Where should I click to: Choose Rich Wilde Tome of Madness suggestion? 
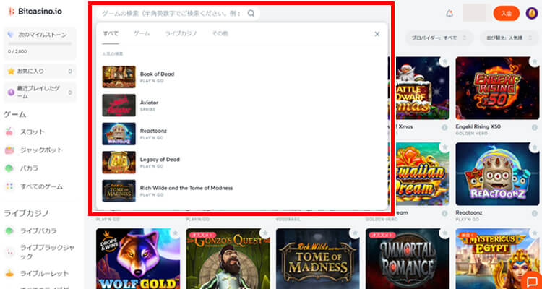(x=242, y=191)
